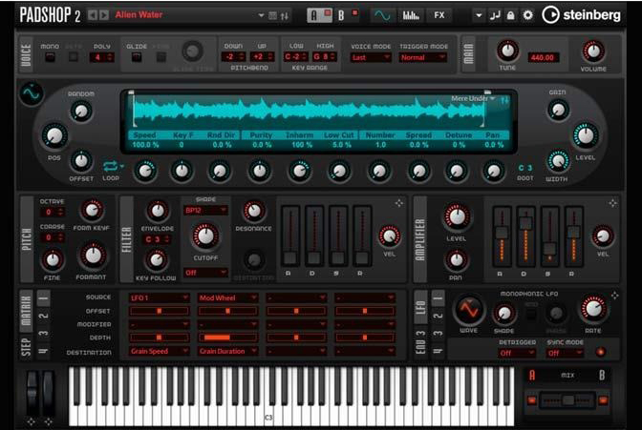Open the FX page
This screenshot has width=642, height=430.
pyautogui.click(x=439, y=15)
